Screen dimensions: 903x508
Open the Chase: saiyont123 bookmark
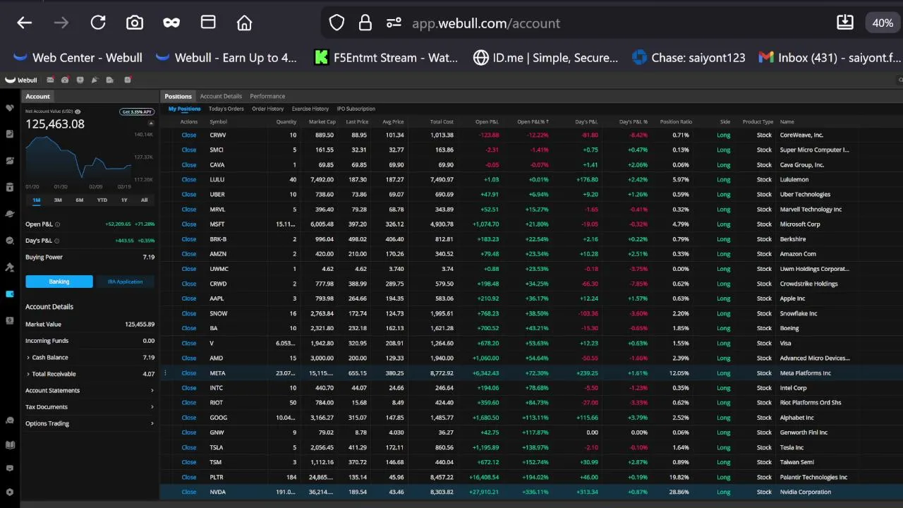coord(689,58)
